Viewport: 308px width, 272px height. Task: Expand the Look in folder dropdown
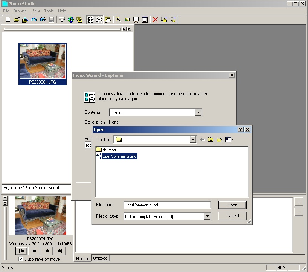pyautogui.click(x=193, y=139)
